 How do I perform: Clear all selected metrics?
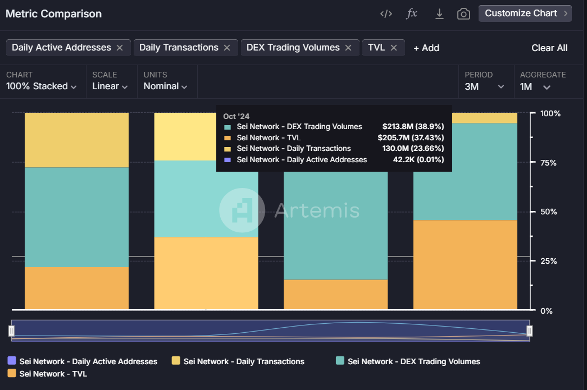pyautogui.click(x=549, y=48)
